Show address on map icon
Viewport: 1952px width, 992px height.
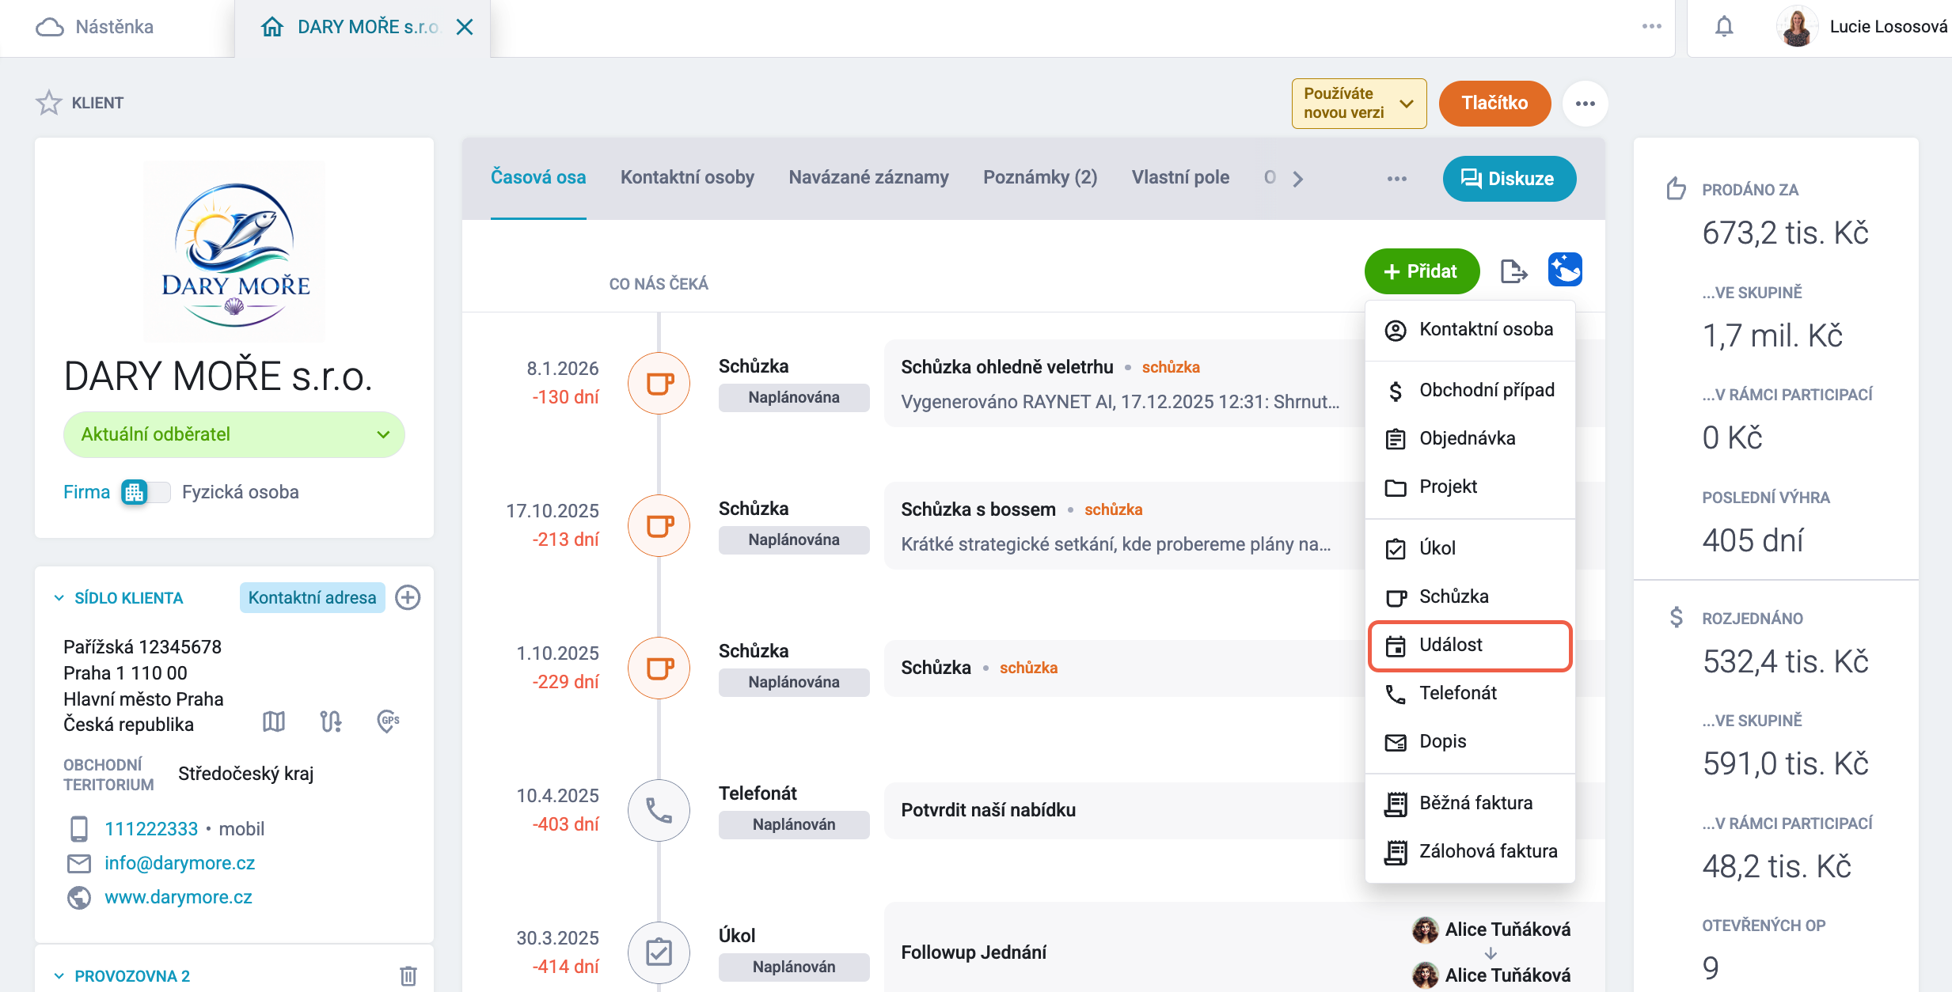(274, 721)
